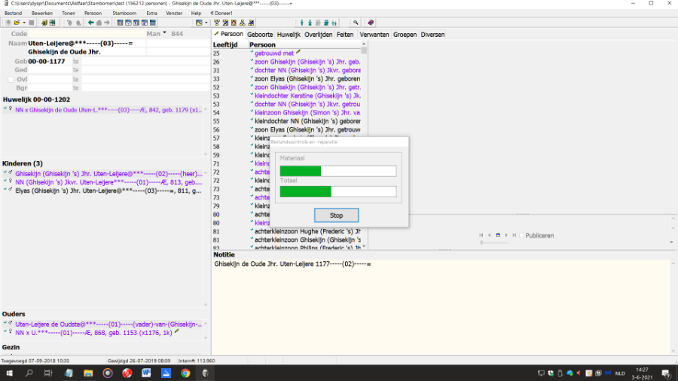Click the magnifier search icon in toolbar
Image resolution: width=678 pixels, height=381 pixels.
[x=356, y=23]
